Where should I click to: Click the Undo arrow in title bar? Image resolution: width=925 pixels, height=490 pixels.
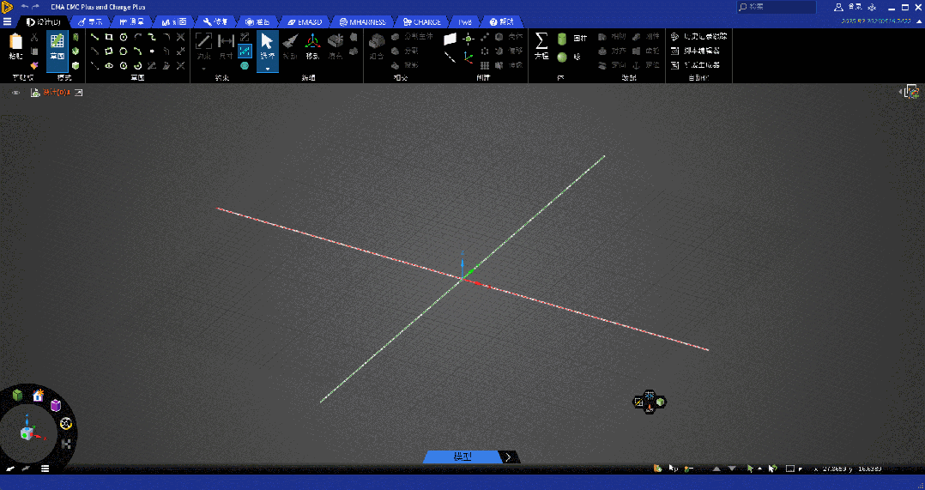point(25,7)
